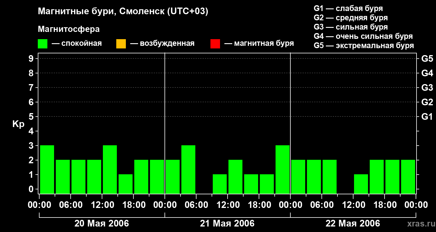This screenshot has width=436, height=232.
Task: Click the Kp 3 bar at 03:00 on 21 May
Action: (x=188, y=169)
